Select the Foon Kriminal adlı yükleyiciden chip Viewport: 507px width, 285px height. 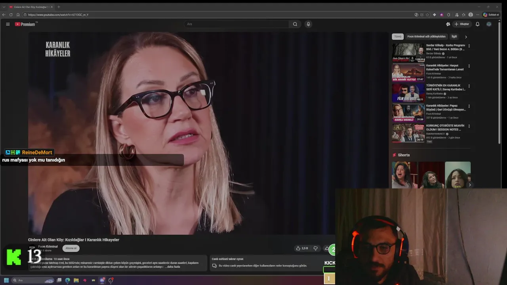pyautogui.click(x=426, y=36)
